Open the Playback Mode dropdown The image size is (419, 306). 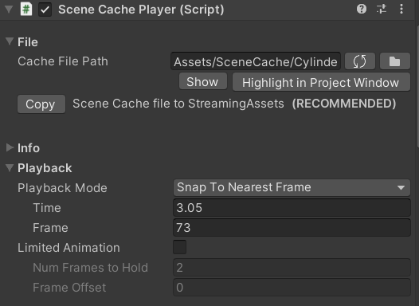(292, 187)
